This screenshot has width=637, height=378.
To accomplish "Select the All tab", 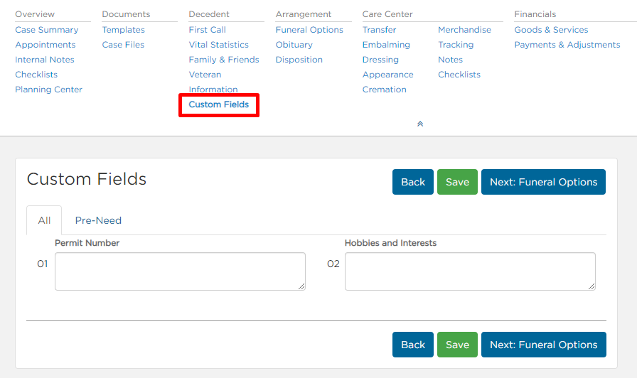I will 44,220.
